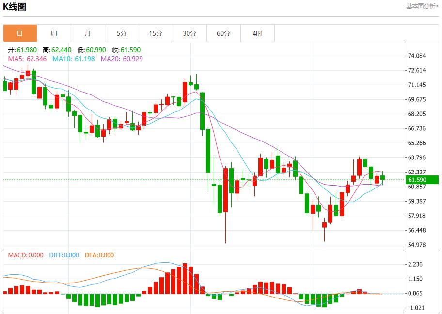Select the 周 weekly tab
Screen dimensions: 442x314
tap(54, 33)
